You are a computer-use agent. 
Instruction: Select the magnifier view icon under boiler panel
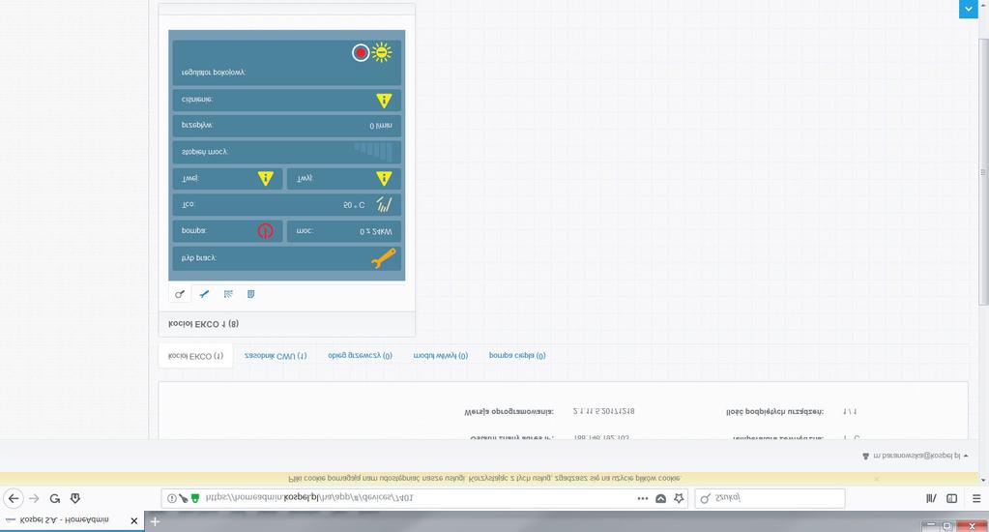click(180, 294)
